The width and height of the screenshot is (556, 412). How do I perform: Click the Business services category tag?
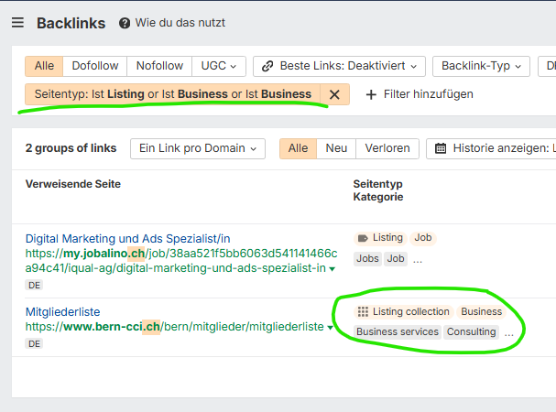(x=398, y=332)
